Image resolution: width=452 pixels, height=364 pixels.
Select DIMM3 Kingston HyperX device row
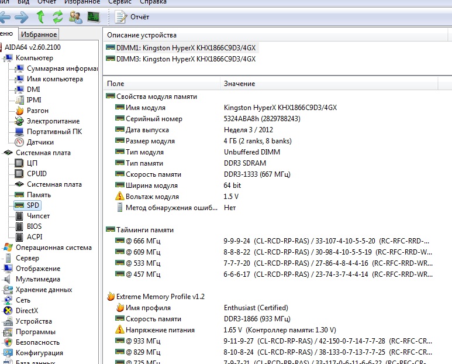[181, 59]
